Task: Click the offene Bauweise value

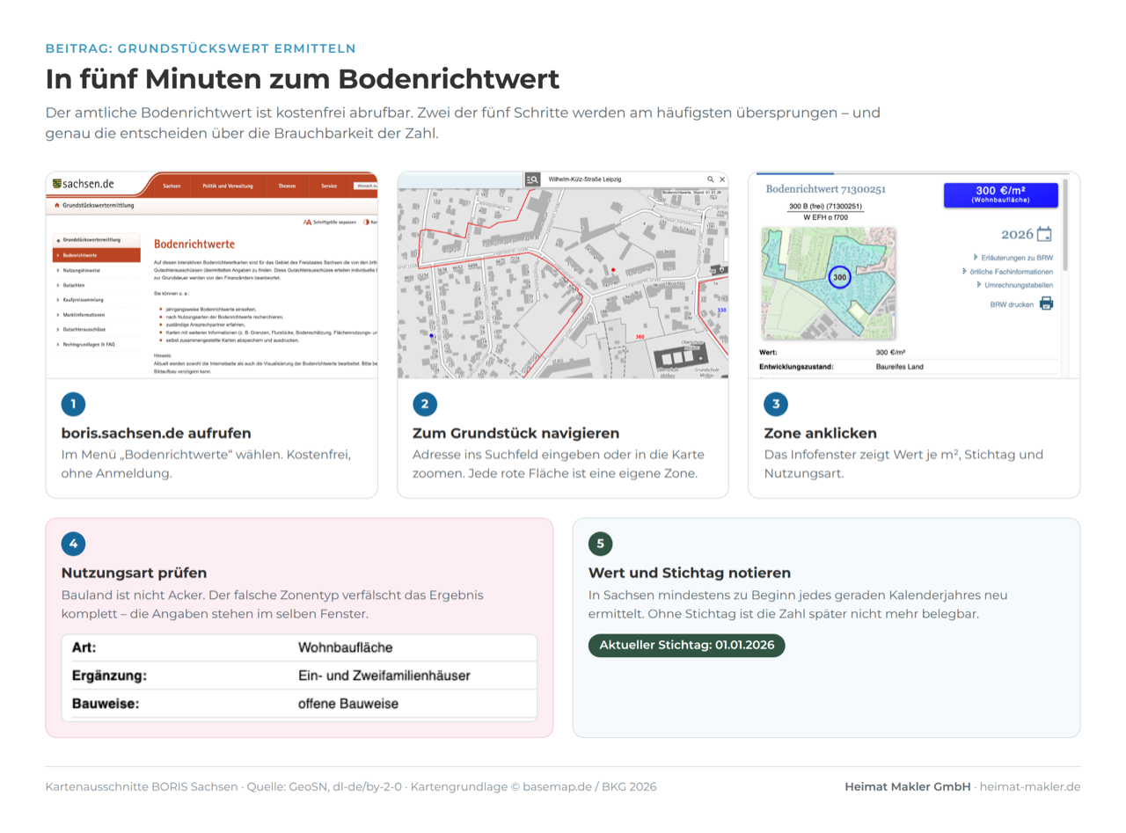Action: coord(348,704)
